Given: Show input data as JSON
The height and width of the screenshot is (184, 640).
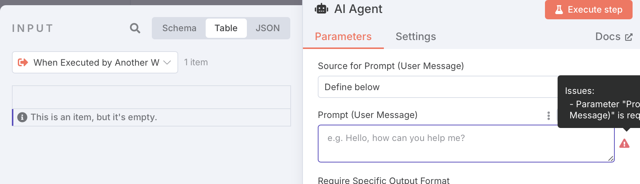Looking at the screenshot, I should coord(268,28).
